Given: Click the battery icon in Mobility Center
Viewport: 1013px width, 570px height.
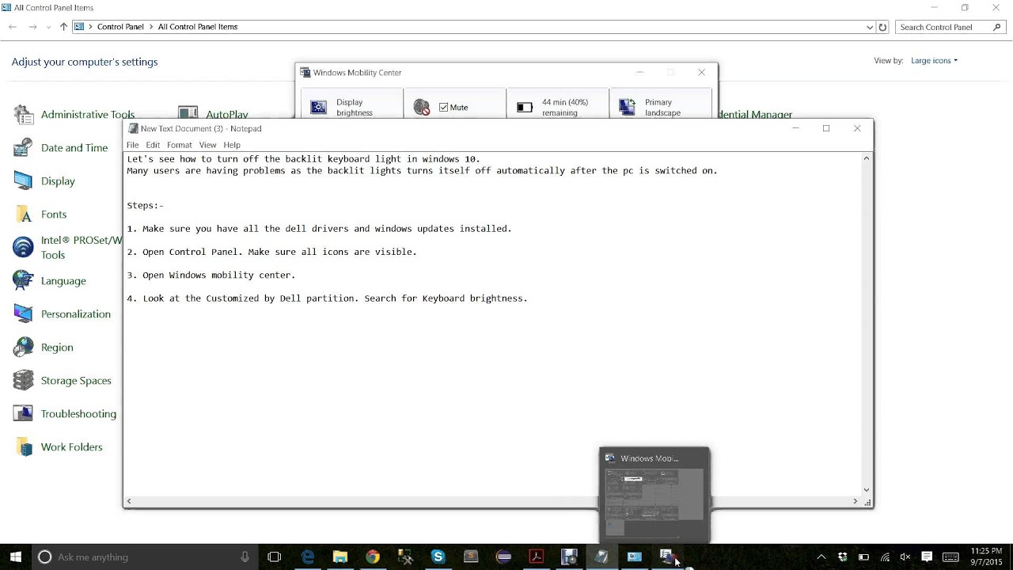Looking at the screenshot, I should click(525, 108).
